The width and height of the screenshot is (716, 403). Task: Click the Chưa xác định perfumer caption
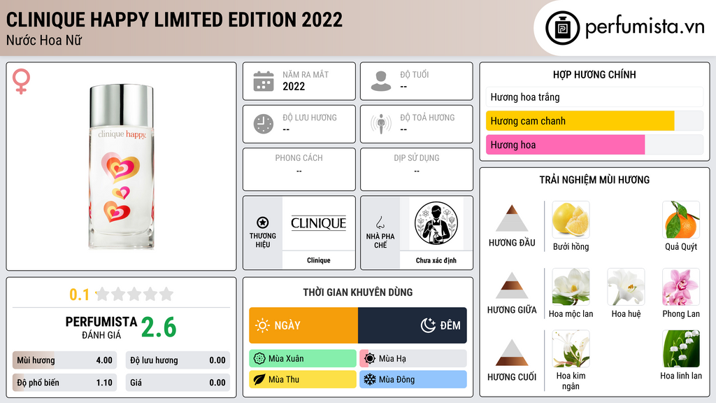pyautogui.click(x=436, y=260)
